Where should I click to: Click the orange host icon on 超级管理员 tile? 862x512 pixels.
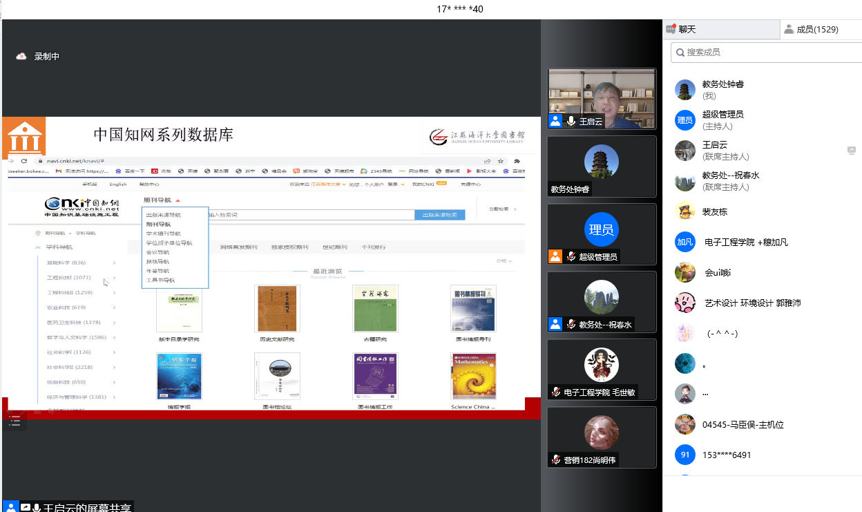tap(555, 257)
